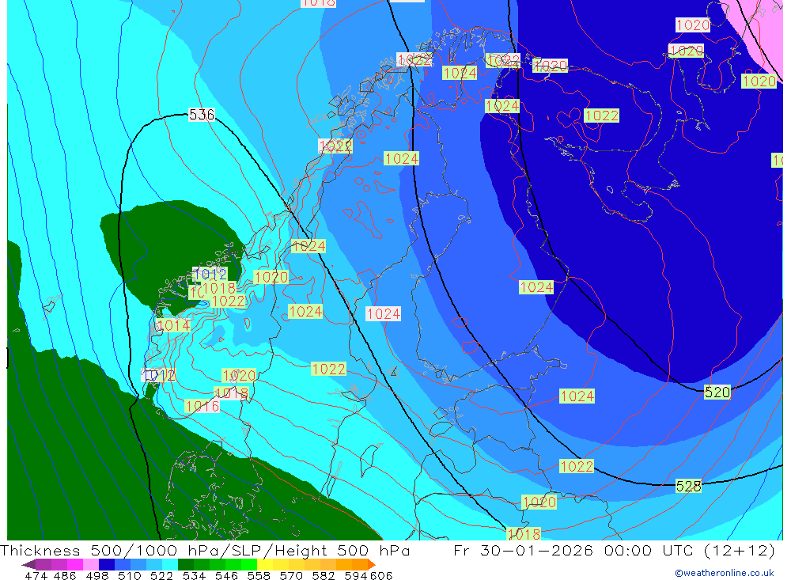Pick the cyan legend swatch

click(170, 564)
